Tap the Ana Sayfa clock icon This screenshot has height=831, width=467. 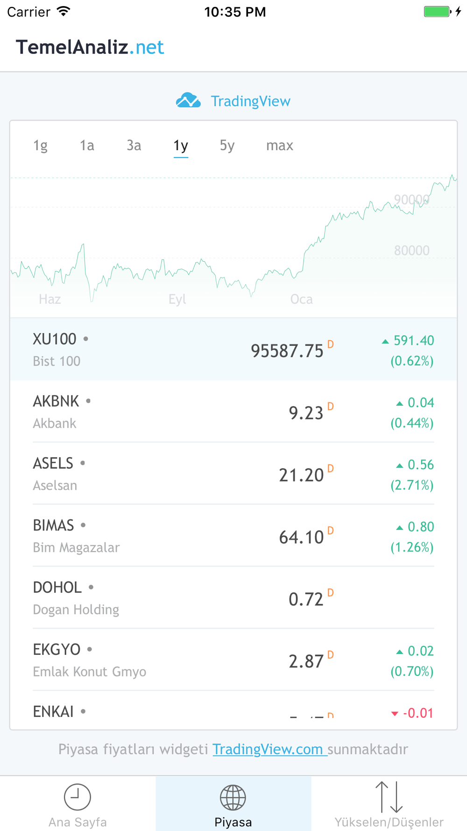(x=78, y=797)
